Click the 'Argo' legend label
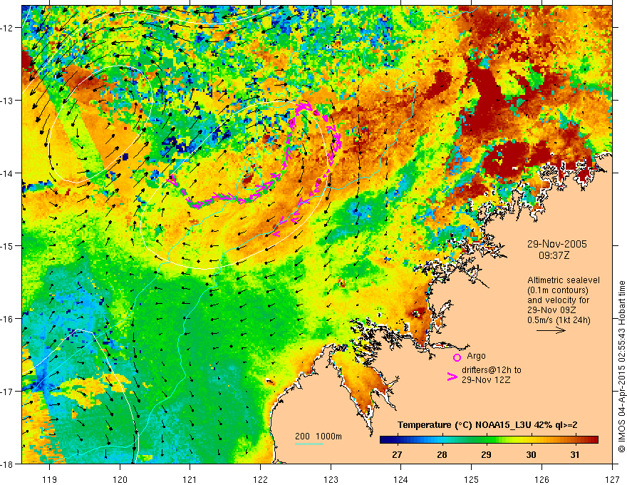Image resolution: width=627 pixels, height=485 pixels. coord(476,356)
